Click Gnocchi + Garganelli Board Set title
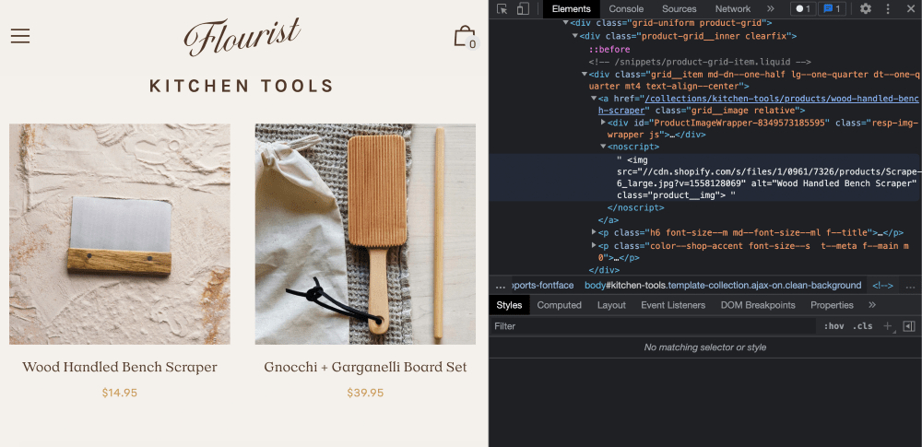The width and height of the screenshot is (922, 447). pos(365,367)
